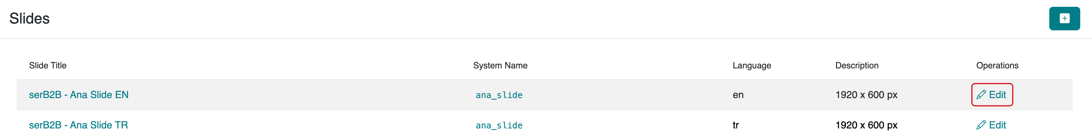The image size is (1092, 138).
Task: Click the System Name column header
Action: pyautogui.click(x=500, y=66)
